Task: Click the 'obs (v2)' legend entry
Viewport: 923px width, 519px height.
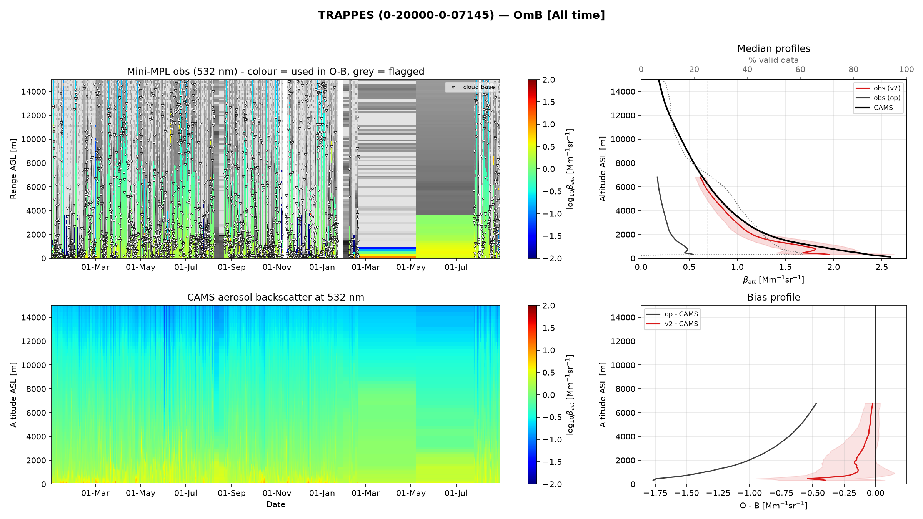Action: point(878,88)
